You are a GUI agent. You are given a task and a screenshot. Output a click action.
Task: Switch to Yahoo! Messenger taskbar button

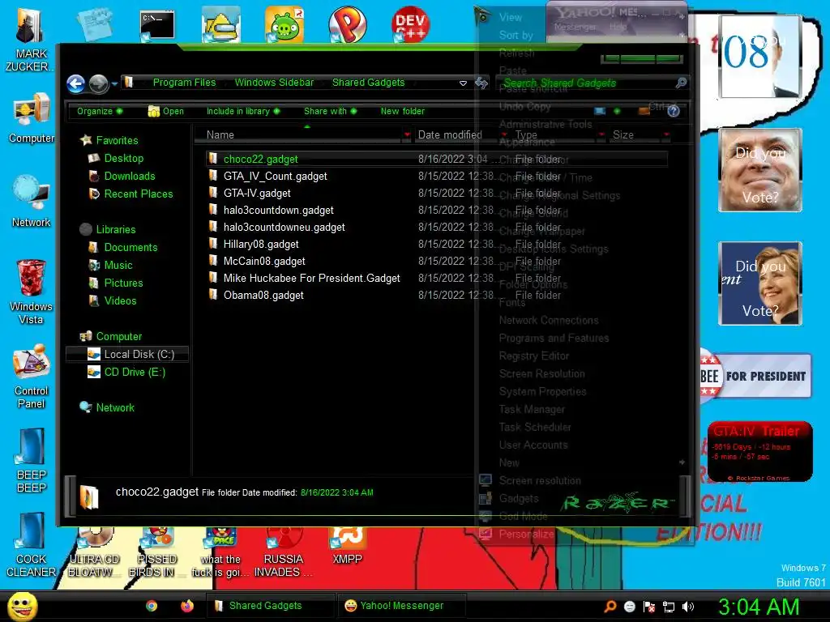pyautogui.click(x=402, y=606)
